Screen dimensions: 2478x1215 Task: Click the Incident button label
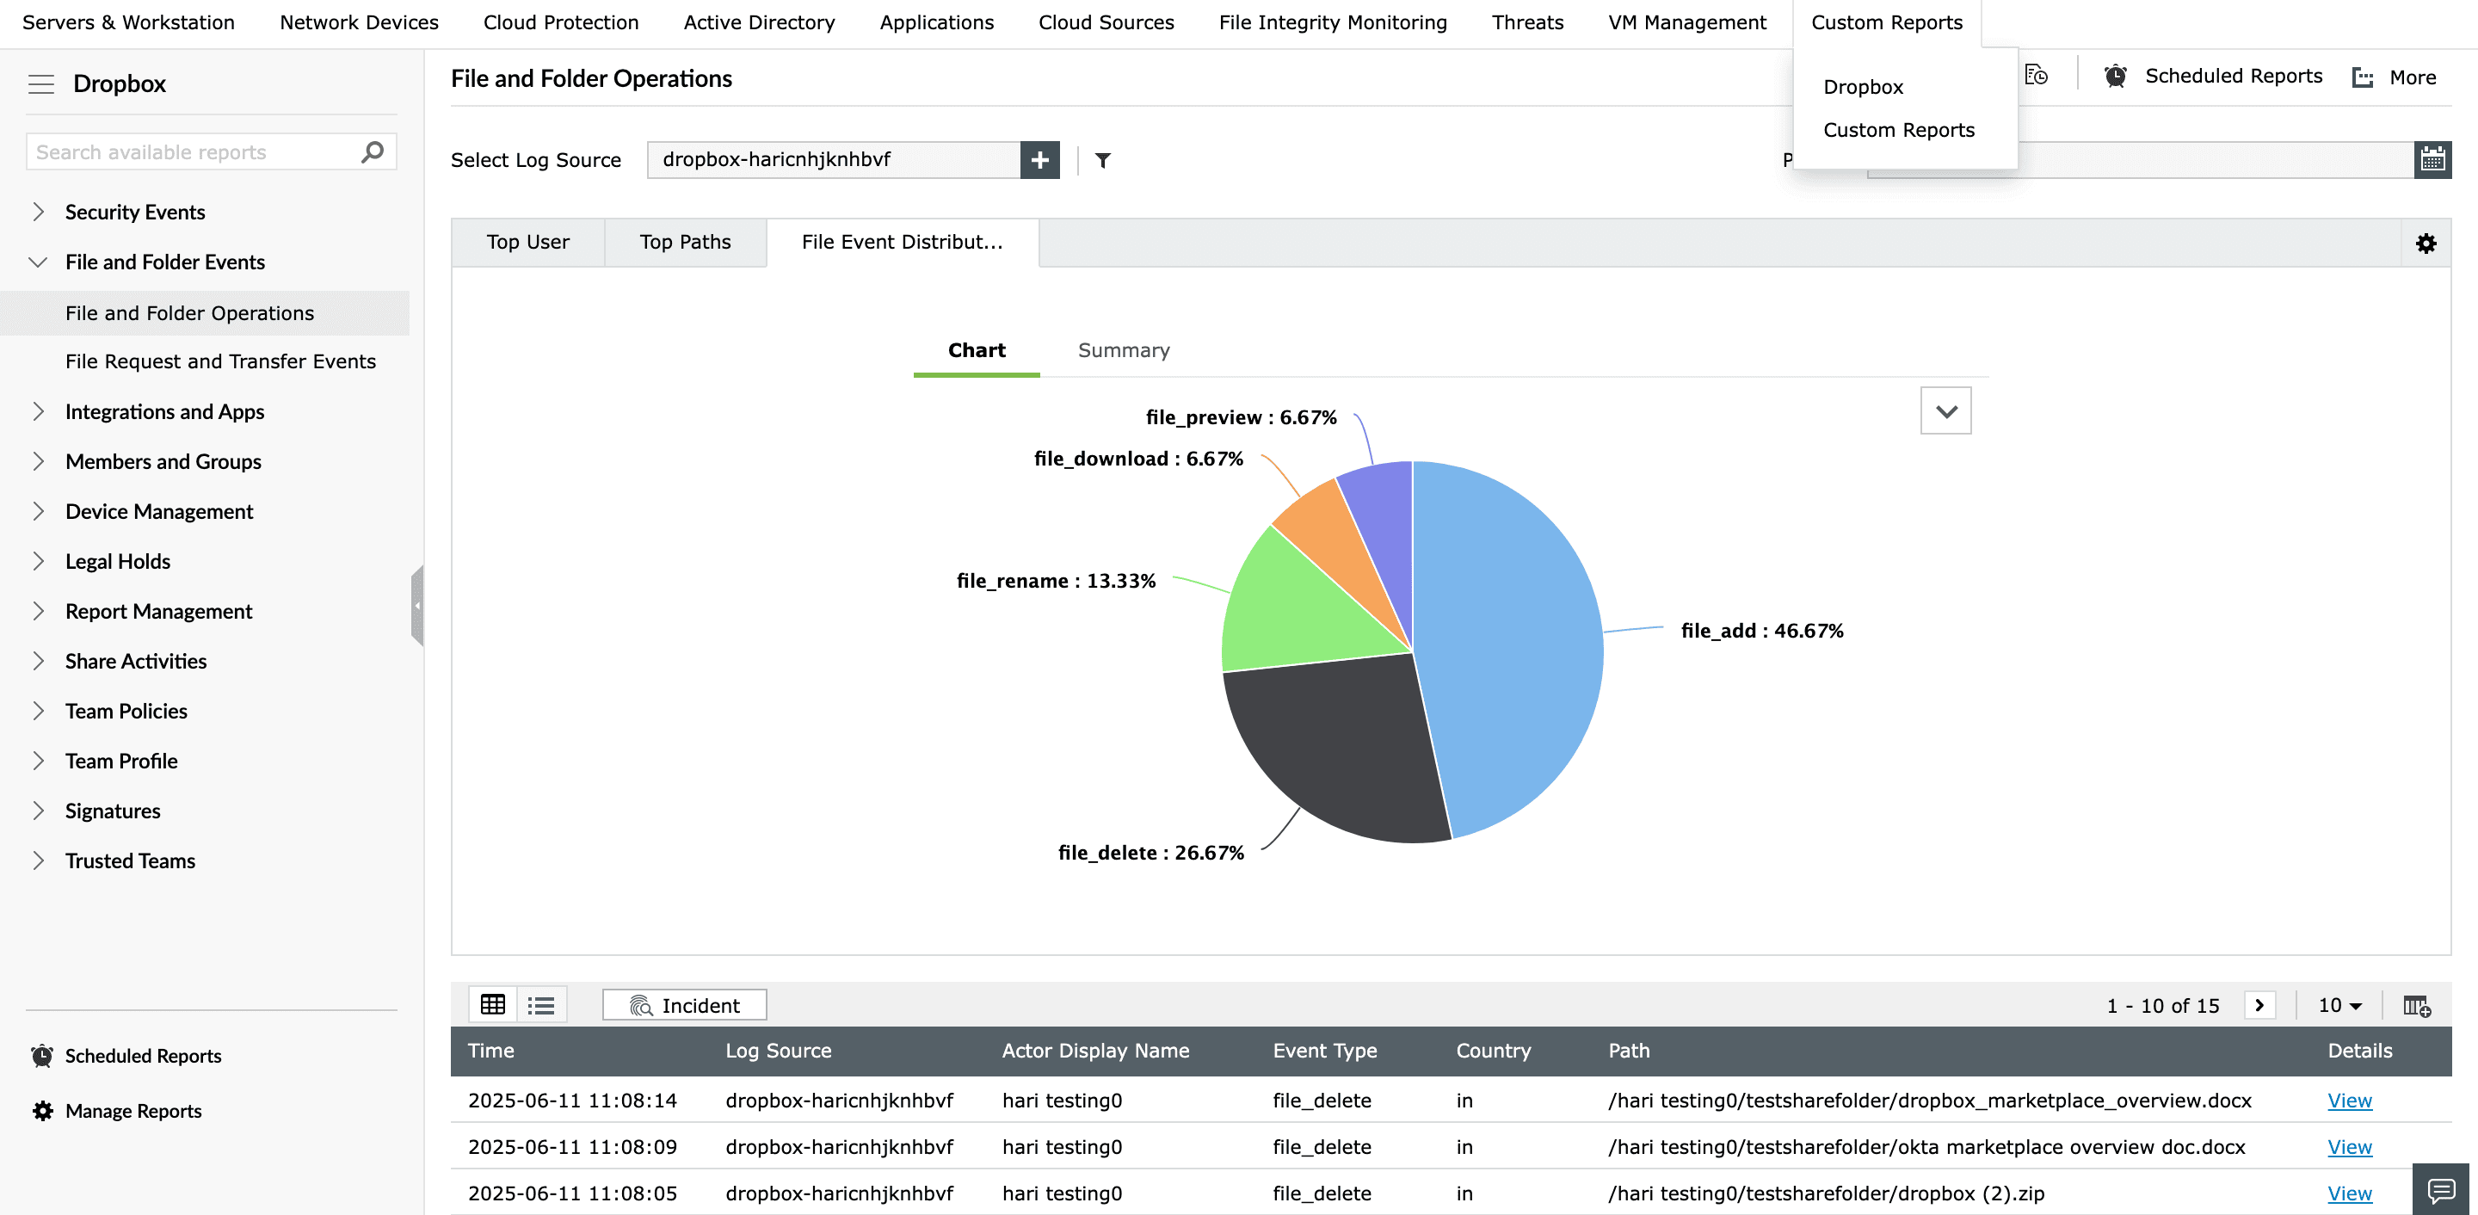(x=700, y=1005)
